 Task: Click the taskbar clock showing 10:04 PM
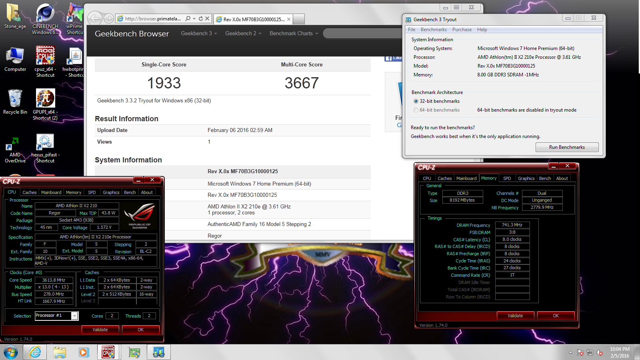[x=620, y=352]
